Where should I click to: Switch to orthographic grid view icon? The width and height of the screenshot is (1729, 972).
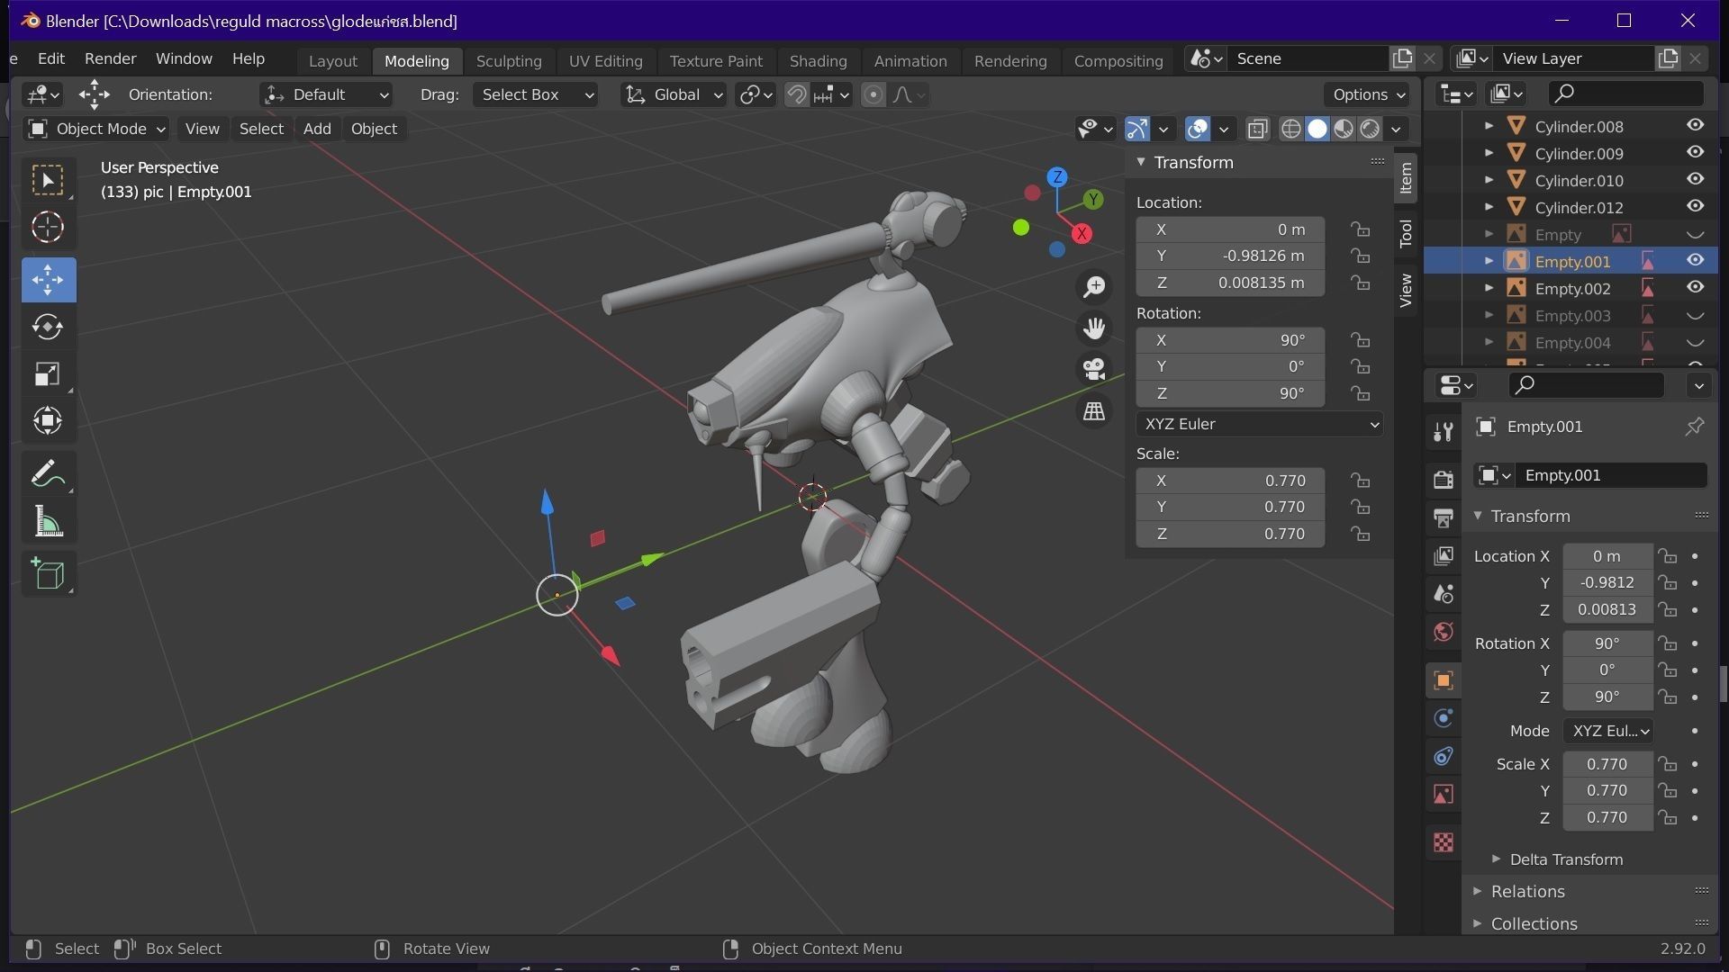point(1094,411)
